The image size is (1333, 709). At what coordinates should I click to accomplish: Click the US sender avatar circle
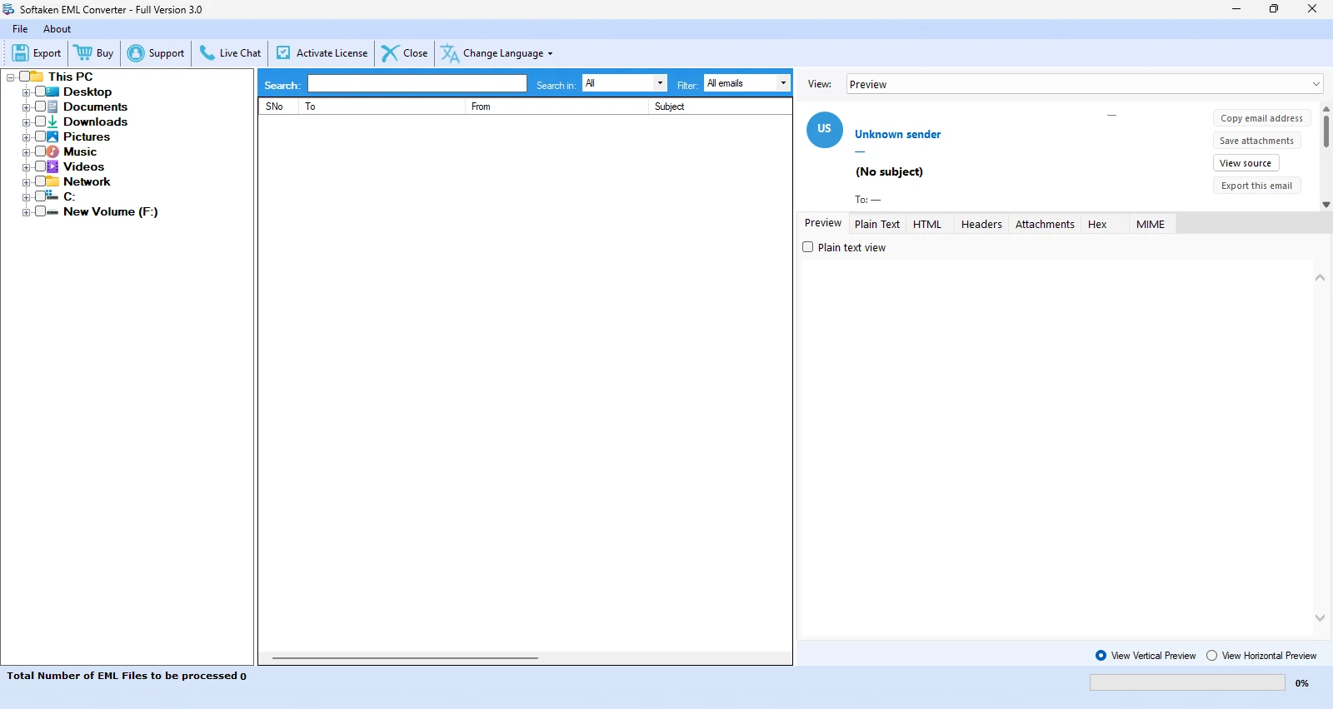point(825,129)
